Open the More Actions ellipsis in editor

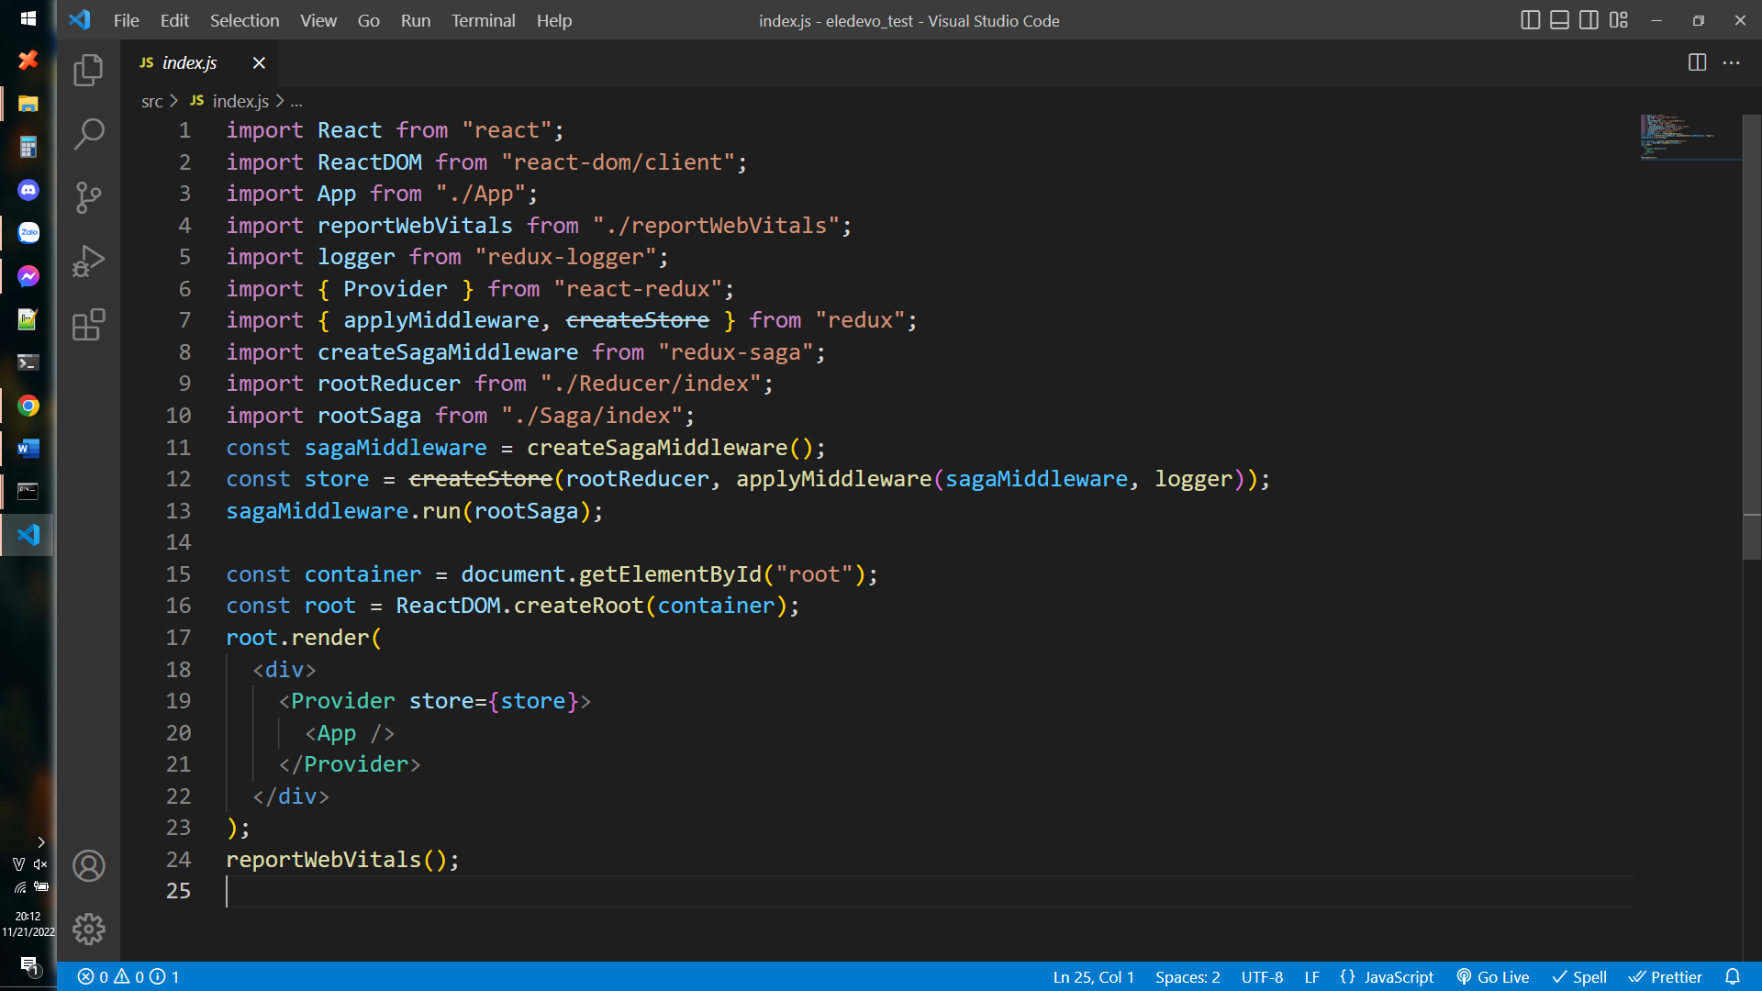point(1731,62)
